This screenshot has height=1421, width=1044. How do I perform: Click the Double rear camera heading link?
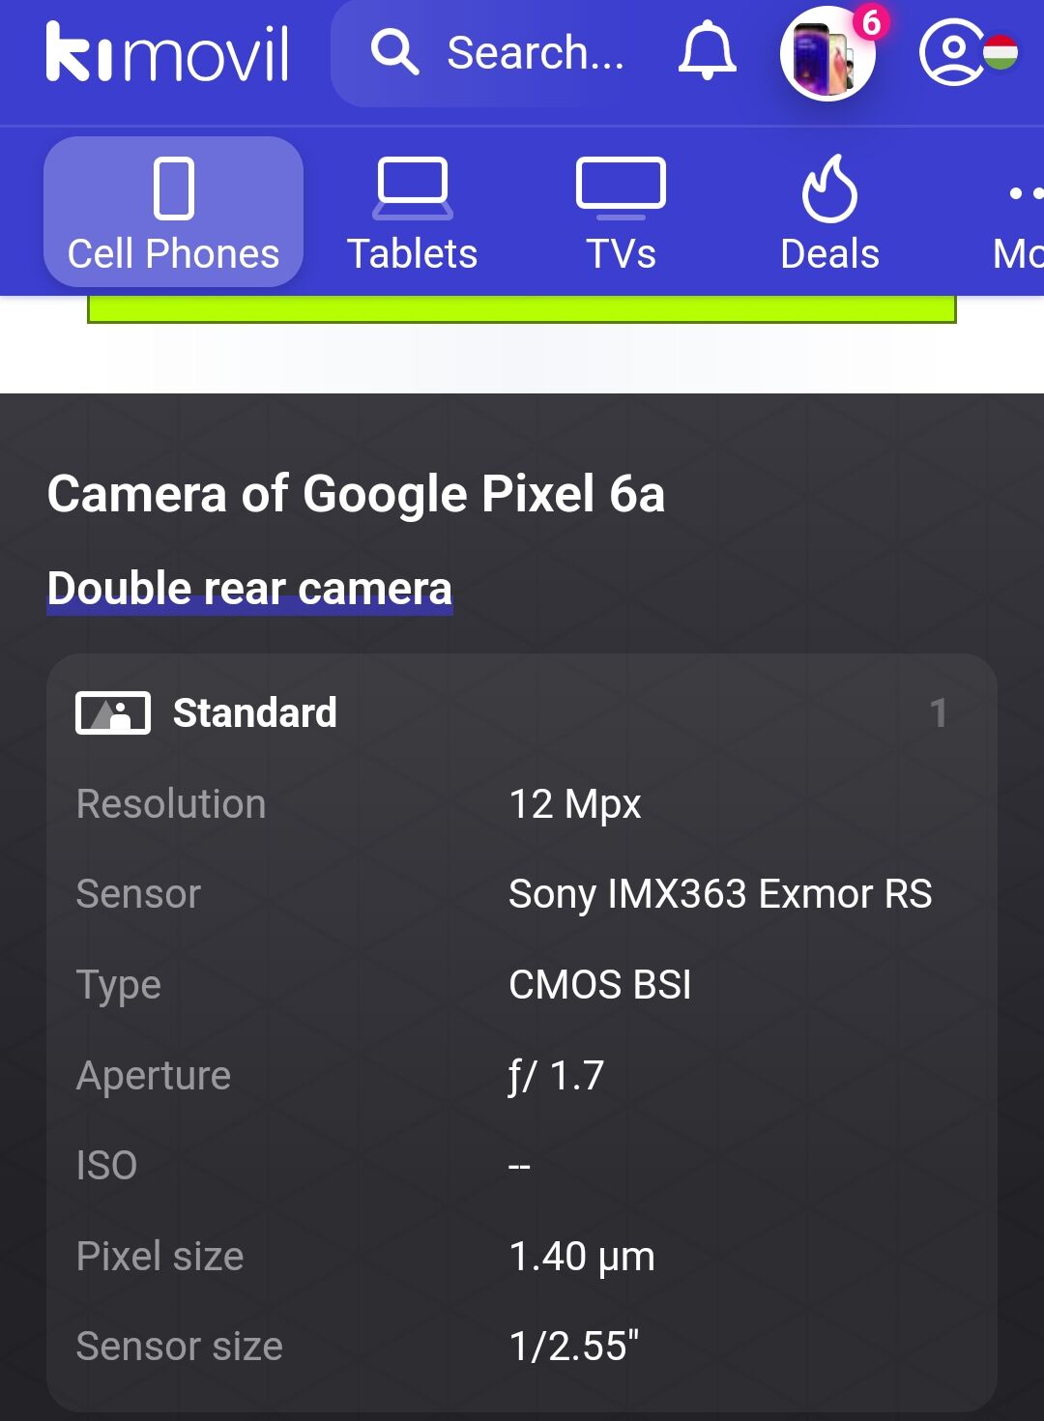pos(250,589)
